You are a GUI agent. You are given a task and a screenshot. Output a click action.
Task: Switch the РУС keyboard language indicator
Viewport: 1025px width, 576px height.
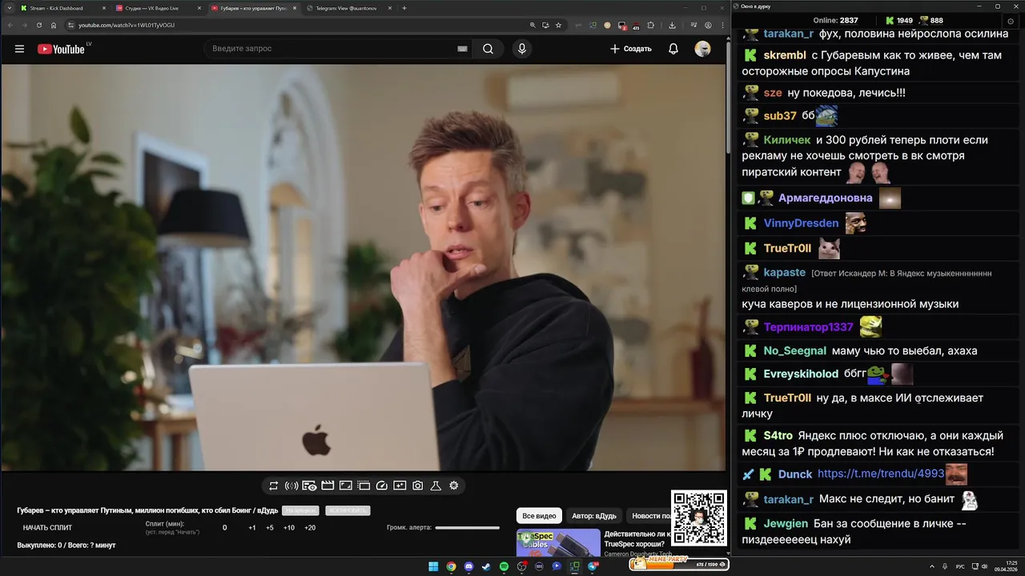click(x=961, y=566)
